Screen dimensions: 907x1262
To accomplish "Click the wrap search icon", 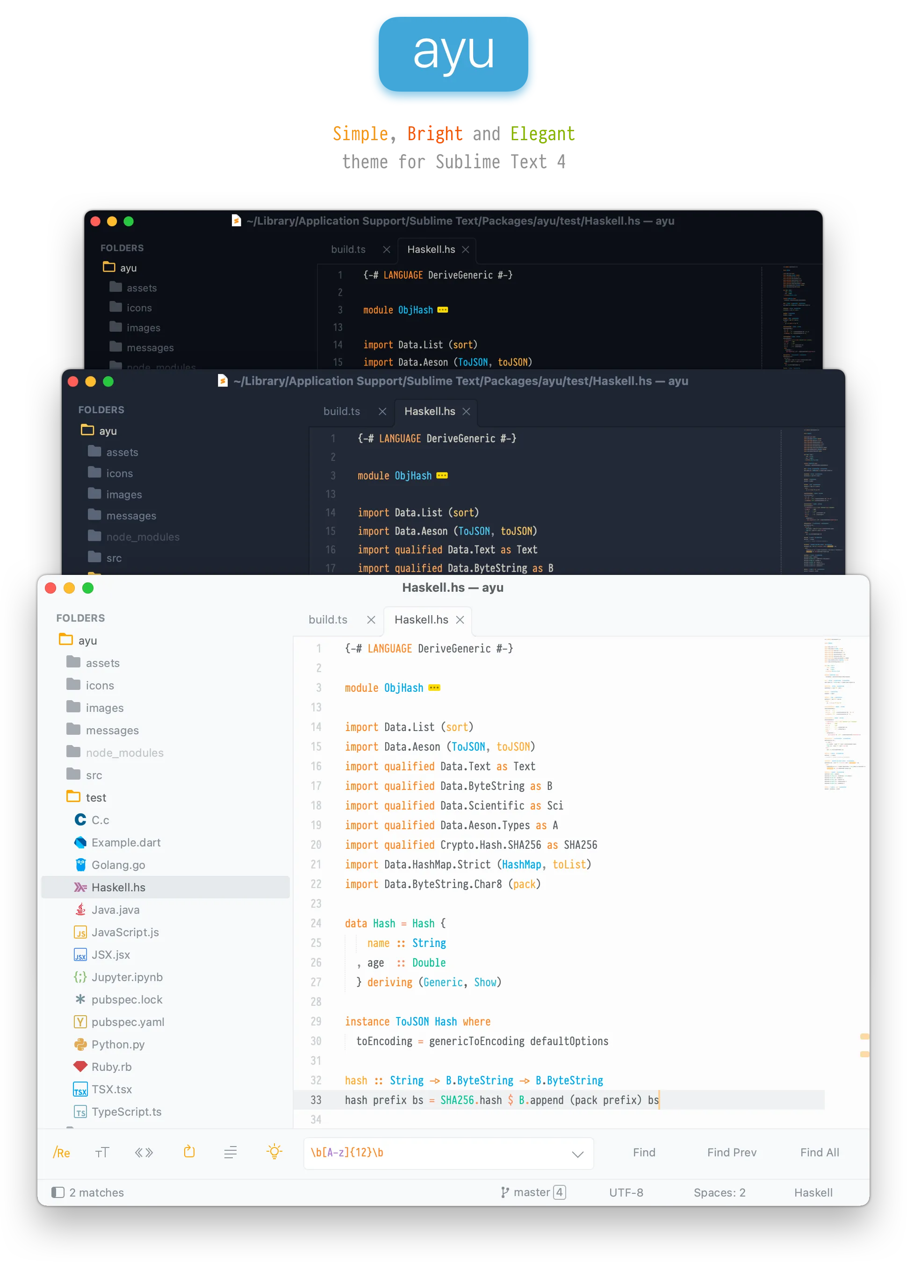I will pyautogui.click(x=189, y=1152).
